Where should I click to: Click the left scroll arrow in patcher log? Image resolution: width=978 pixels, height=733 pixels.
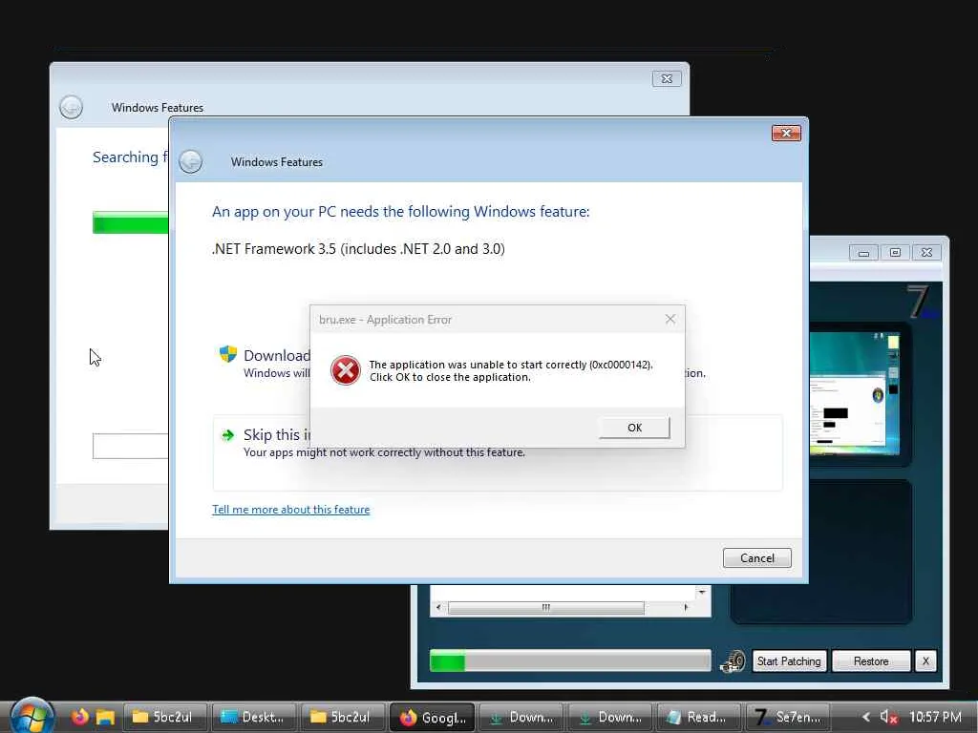point(438,608)
